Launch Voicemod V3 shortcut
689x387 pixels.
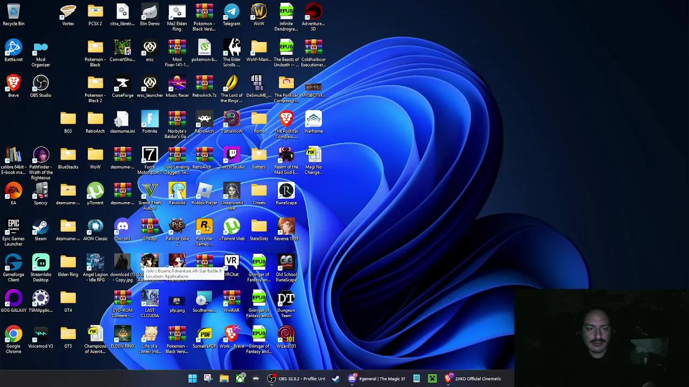pos(41,338)
